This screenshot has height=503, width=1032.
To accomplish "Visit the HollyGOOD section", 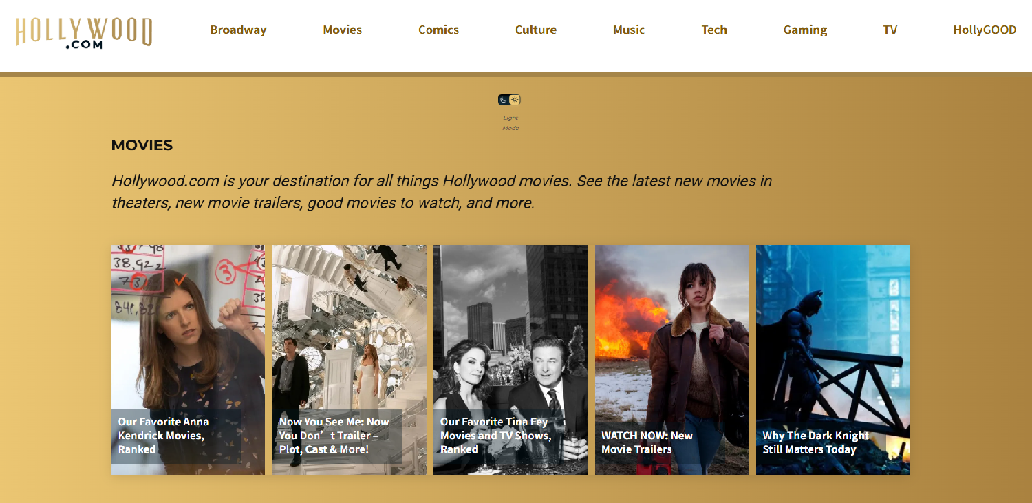I will pos(985,30).
